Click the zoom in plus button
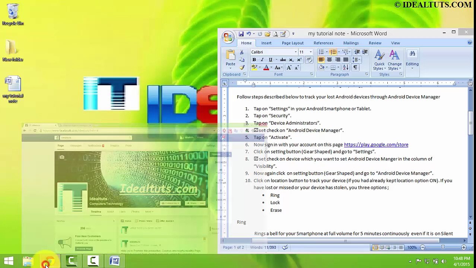 point(464,248)
